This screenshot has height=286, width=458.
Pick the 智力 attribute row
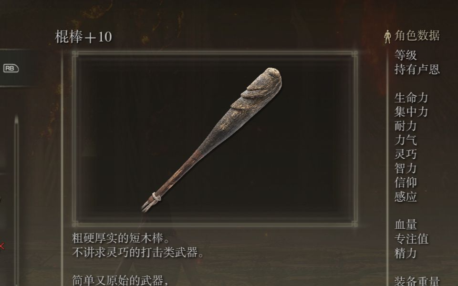(406, 168)
